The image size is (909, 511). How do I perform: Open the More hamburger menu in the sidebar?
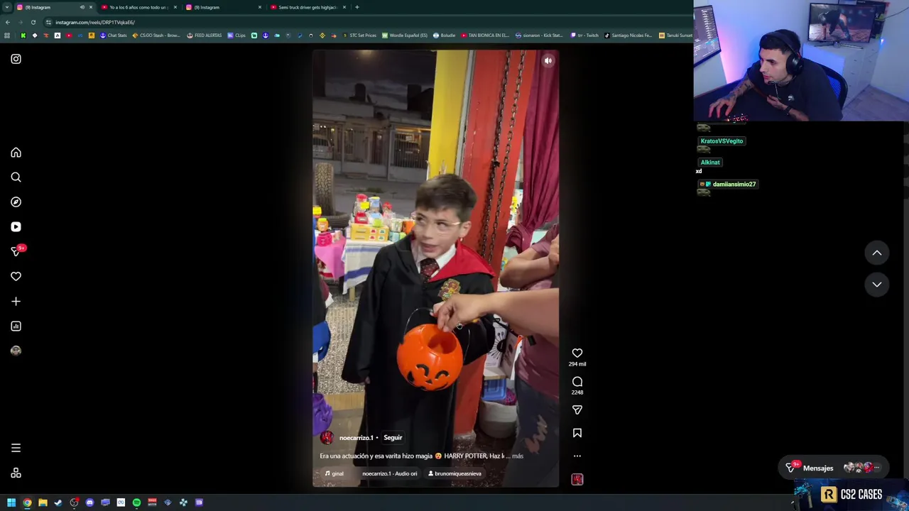[16, 448]
